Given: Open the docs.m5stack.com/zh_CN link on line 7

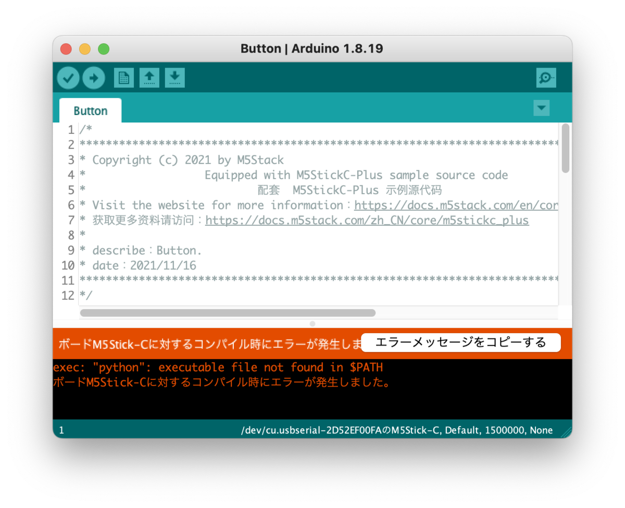Looking at the screenshot, I should (x=367, y=220).
